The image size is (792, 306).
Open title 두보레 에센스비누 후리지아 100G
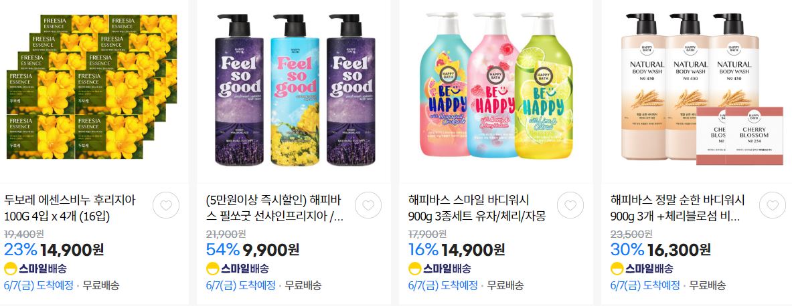(69, 208)
